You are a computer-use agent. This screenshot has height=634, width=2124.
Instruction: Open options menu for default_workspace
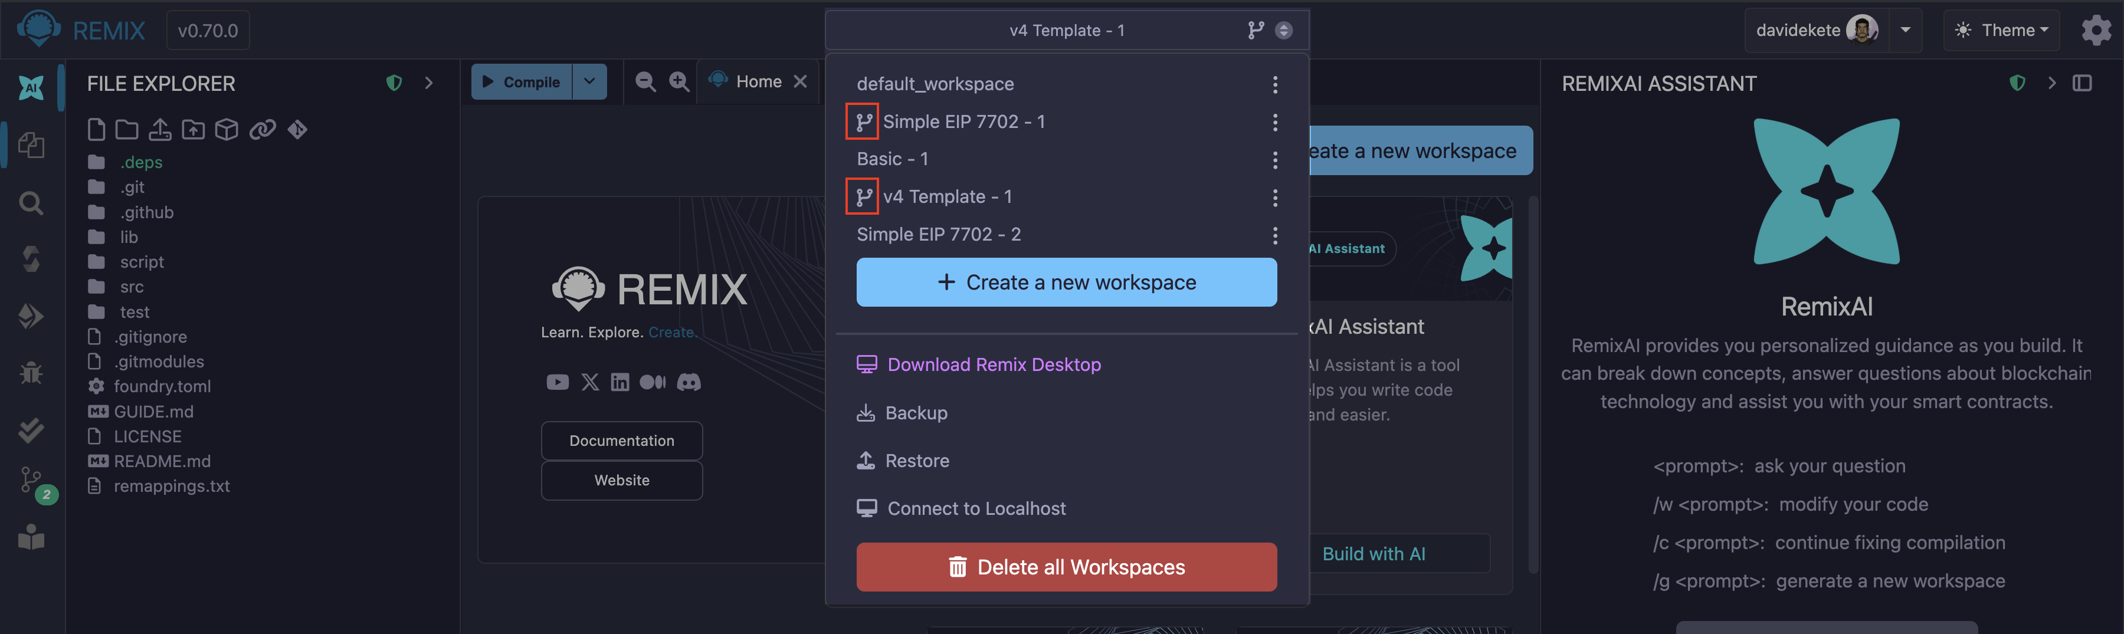pos(1275,84)
